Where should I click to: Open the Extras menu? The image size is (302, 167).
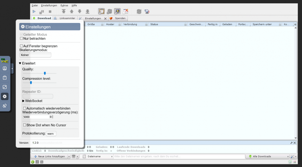pyautogui.click(x=64, y=5)
